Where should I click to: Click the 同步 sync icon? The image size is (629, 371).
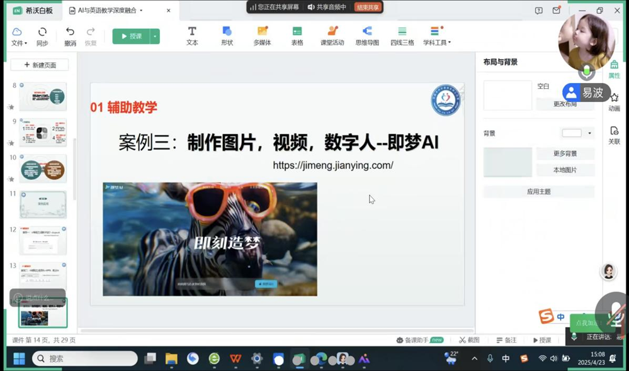[42, 36]
